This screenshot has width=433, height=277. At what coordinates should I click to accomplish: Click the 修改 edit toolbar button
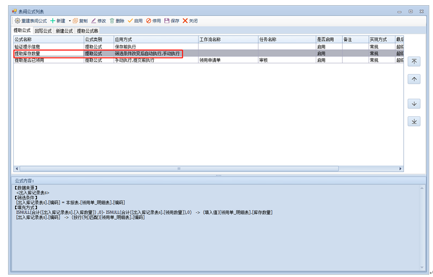coord(98,21)
